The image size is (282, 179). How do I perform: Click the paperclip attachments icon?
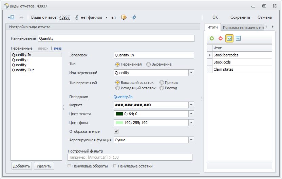click(x=77, y=17)
